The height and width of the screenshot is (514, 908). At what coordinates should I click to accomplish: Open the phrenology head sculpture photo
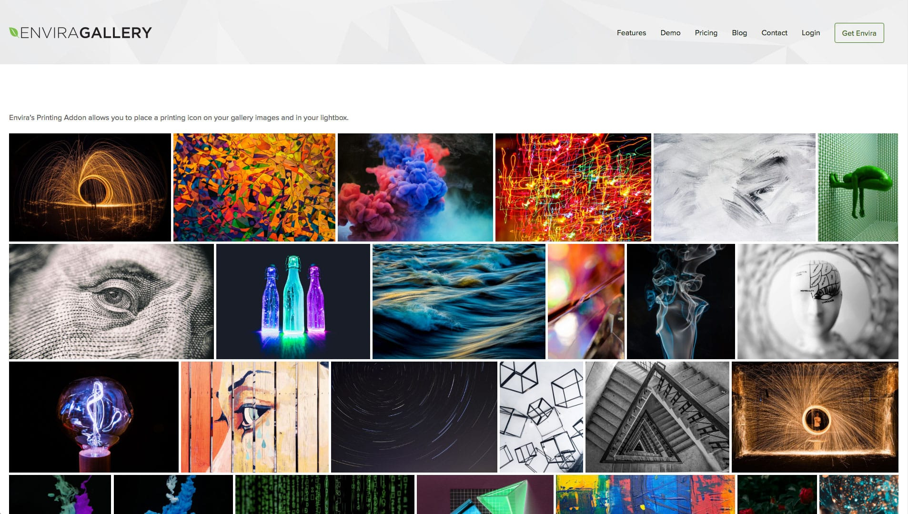pyautogui.click(x=817, y=301)
